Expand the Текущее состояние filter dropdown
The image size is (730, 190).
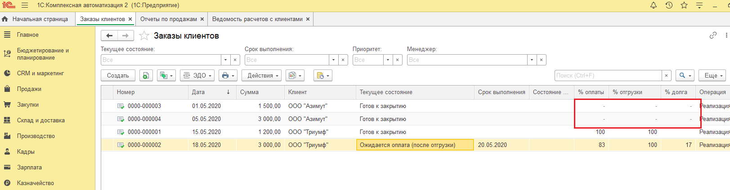226,60
